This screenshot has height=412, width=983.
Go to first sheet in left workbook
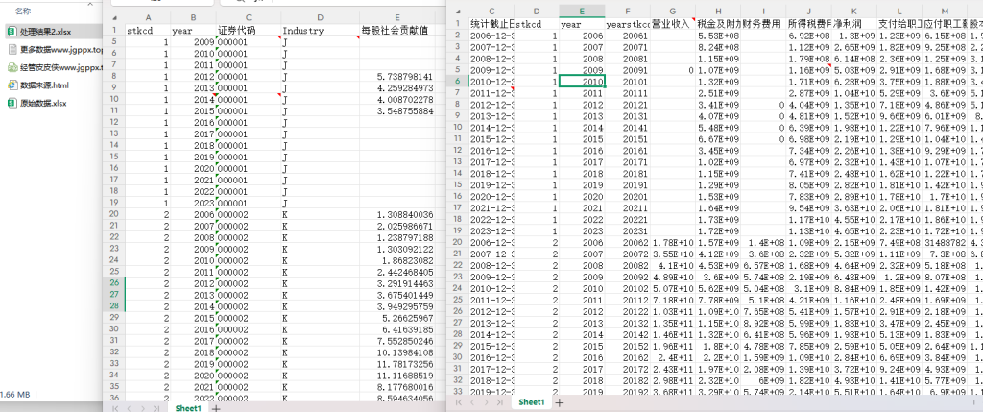coord(116,408)
